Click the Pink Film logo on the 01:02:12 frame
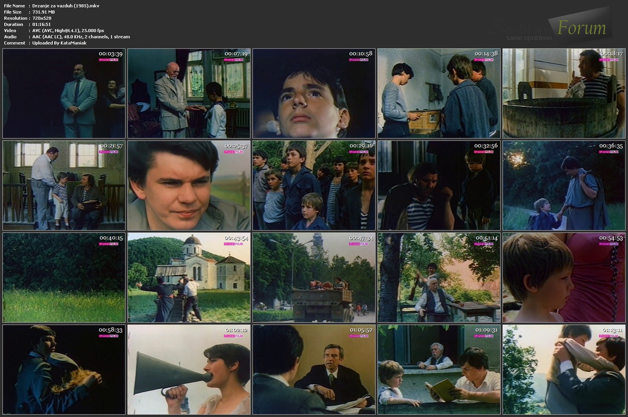The height and width of the screenshot is (417, 628). (233, 336)
